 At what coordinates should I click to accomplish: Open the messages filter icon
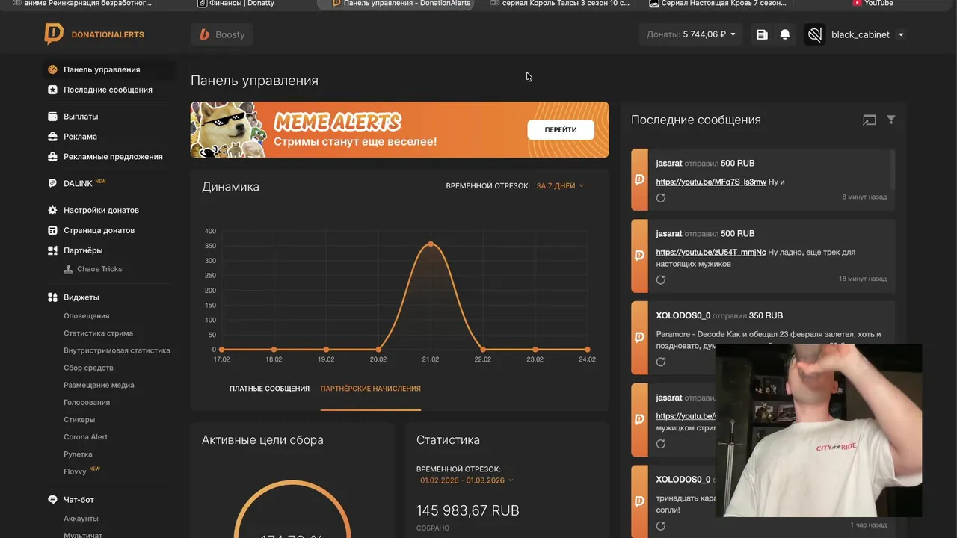click(891, 120)
